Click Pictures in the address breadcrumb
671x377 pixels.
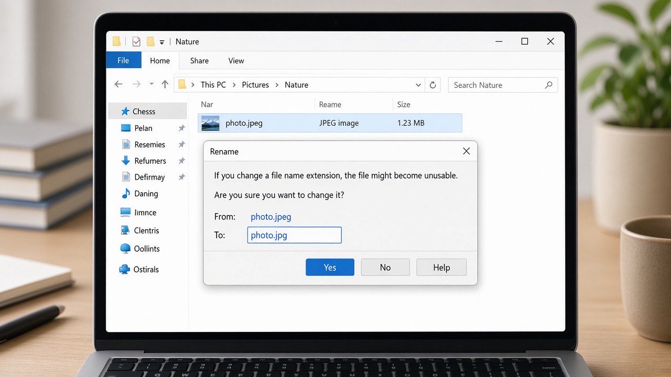[255, 85]
